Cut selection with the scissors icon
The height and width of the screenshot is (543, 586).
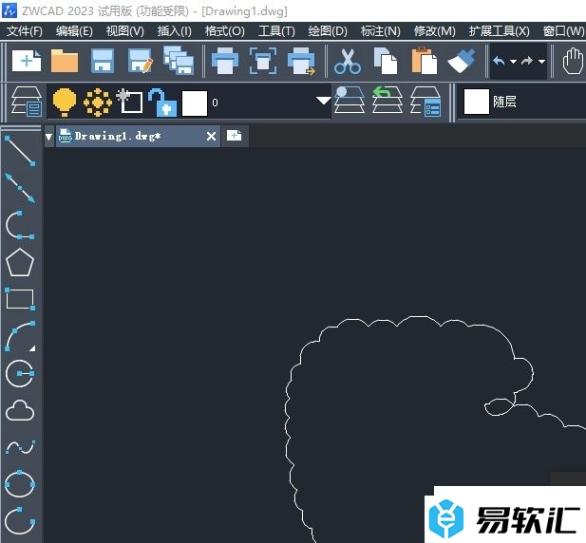click(348, 61)
